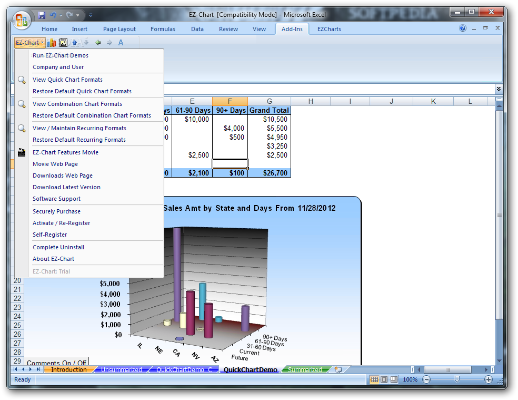Switch to Page Layout view icon
This screenshot has height=400, width=518.
tap(384, 379)
